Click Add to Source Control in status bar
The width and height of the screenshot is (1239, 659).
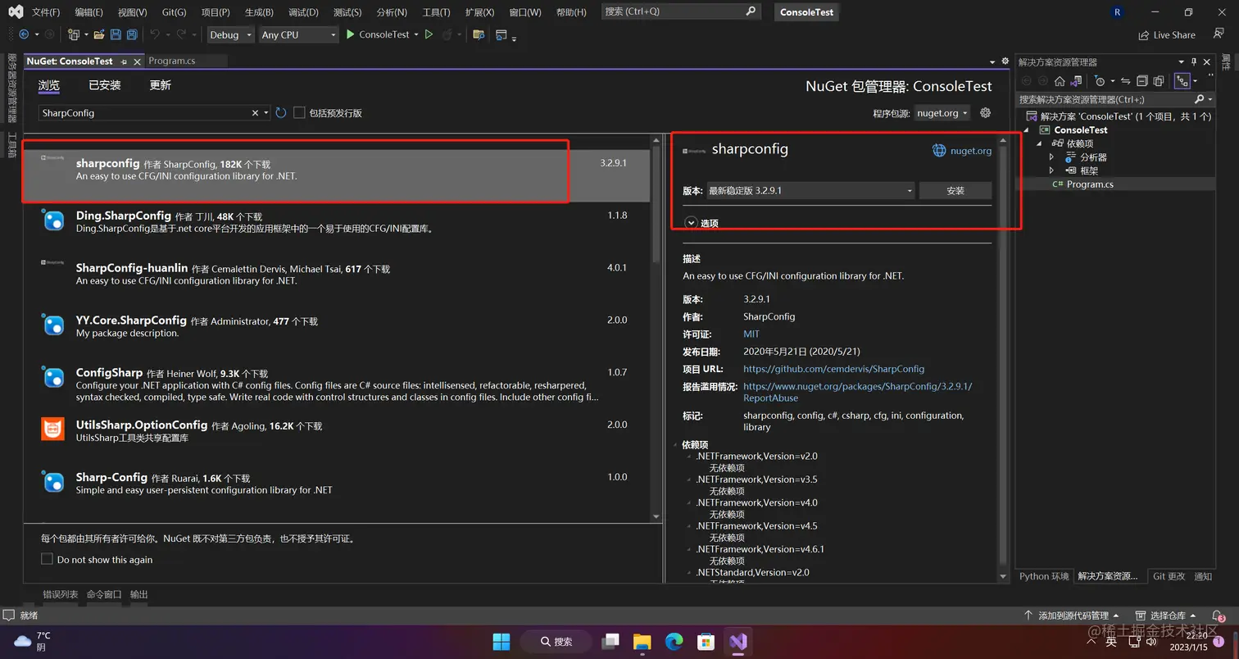[x=1073, y=616]
